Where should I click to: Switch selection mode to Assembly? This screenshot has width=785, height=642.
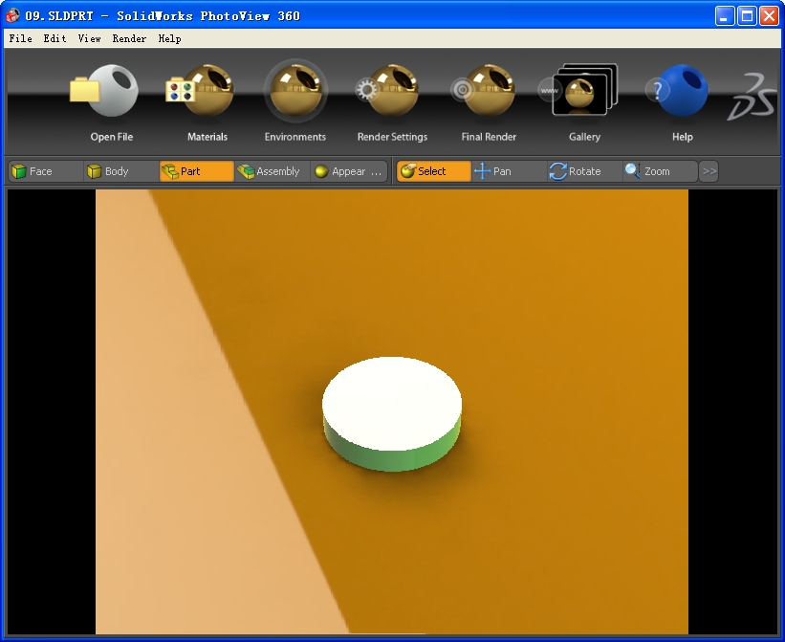click(x=273, y=171)
